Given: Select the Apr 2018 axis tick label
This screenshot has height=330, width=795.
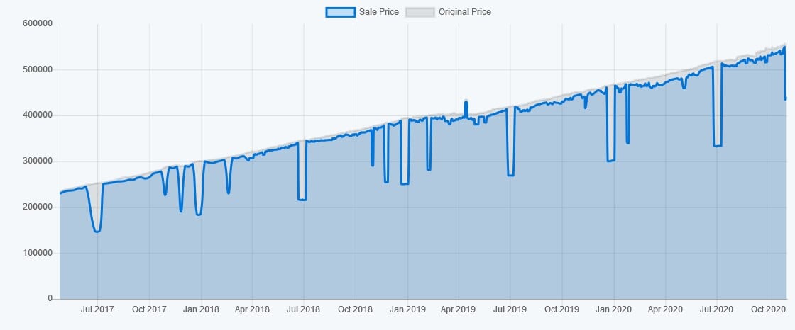Looking at the screenshot, I should 252,309.
